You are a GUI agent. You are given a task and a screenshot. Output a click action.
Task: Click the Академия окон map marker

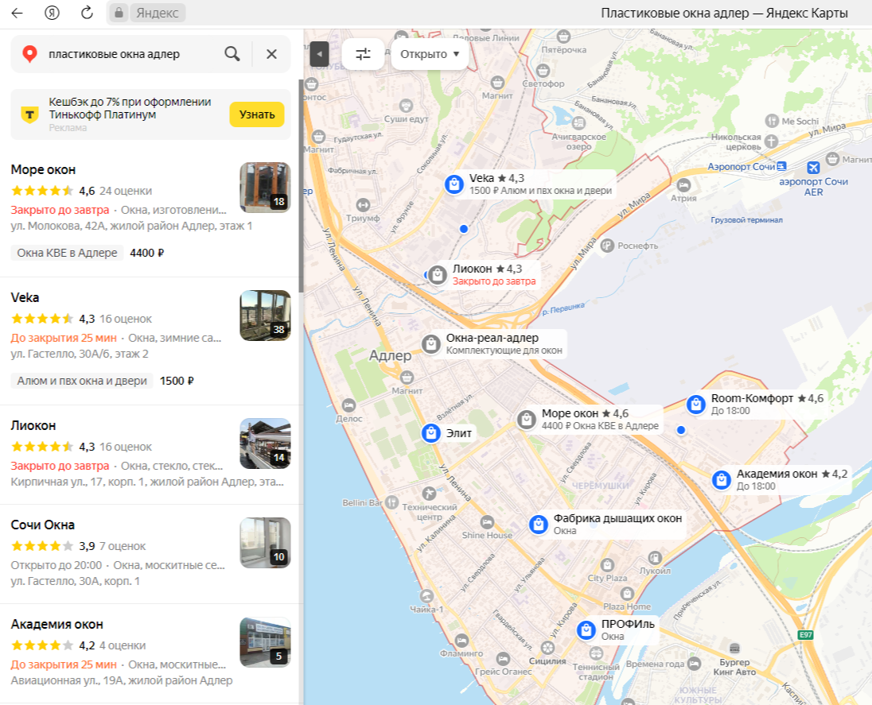[722, 479]
